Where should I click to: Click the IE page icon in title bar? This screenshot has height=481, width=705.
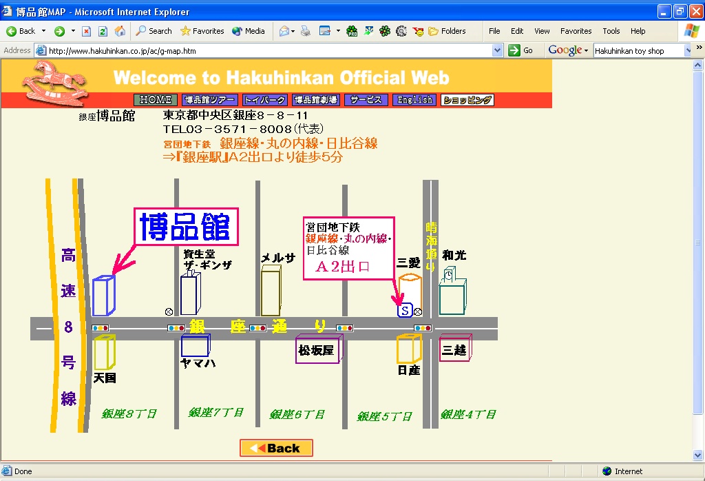(7, 11)
